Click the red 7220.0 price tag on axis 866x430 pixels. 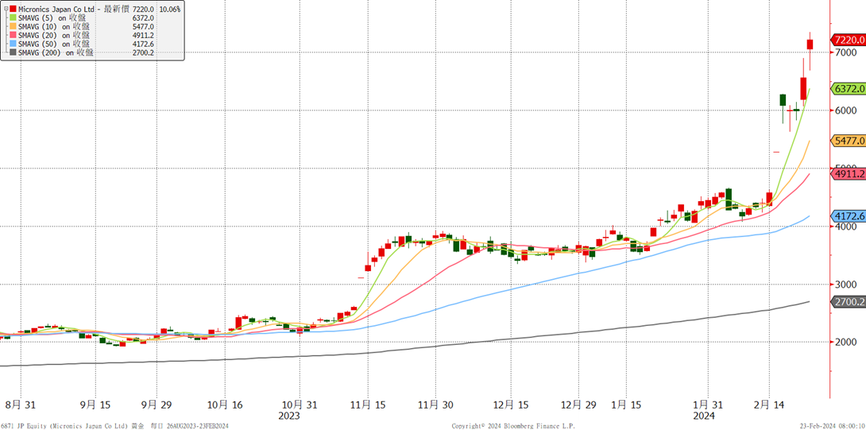[849, 40]
